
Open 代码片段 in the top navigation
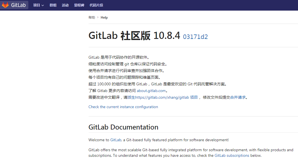[x=96, y=5]
